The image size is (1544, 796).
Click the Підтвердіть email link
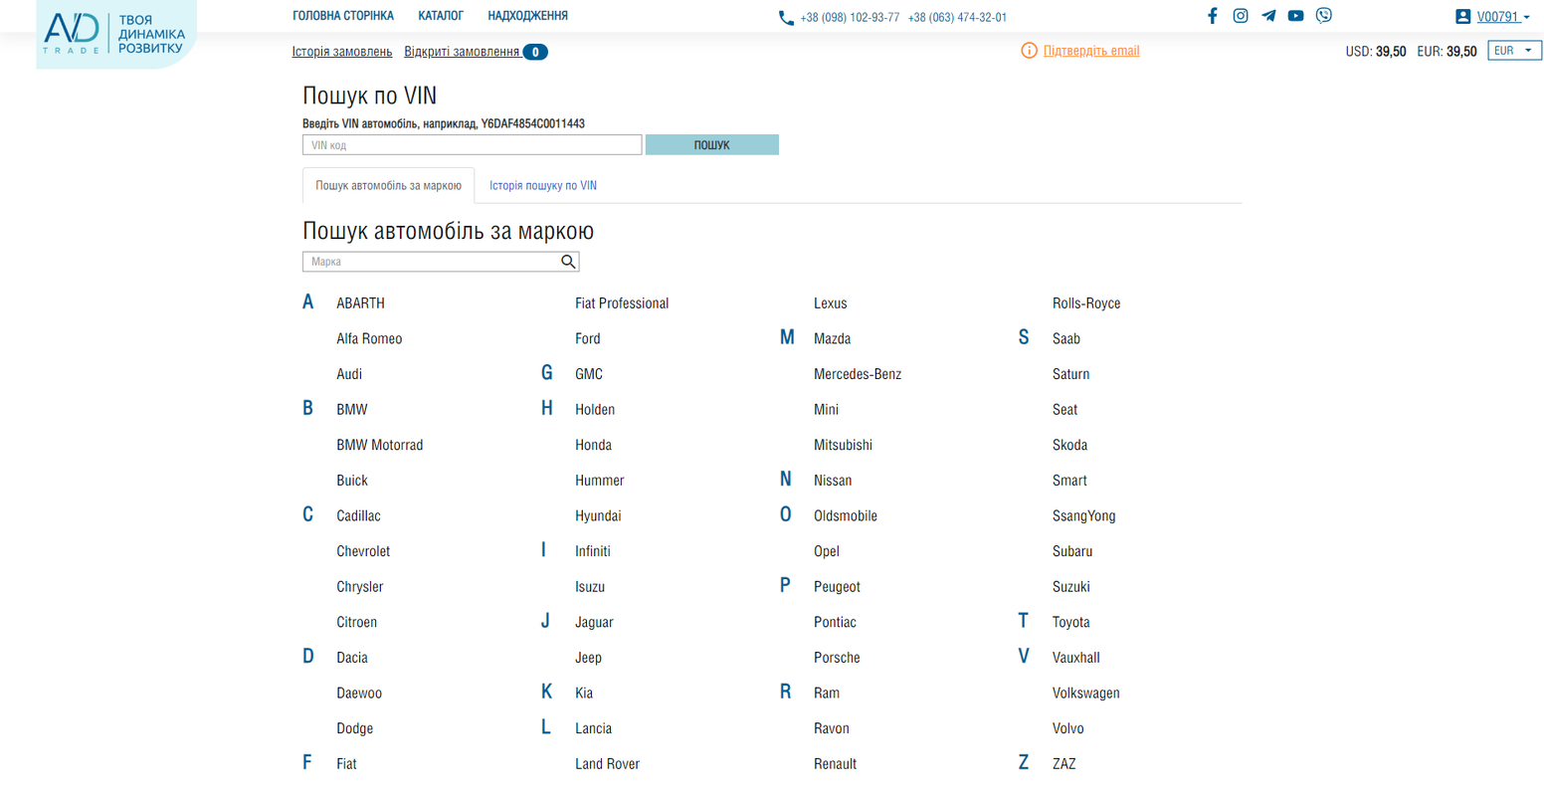pos(1091,51)
